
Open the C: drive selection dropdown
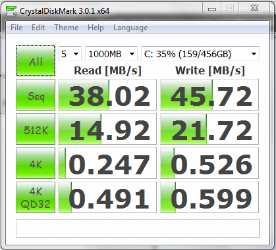point(200,54)
